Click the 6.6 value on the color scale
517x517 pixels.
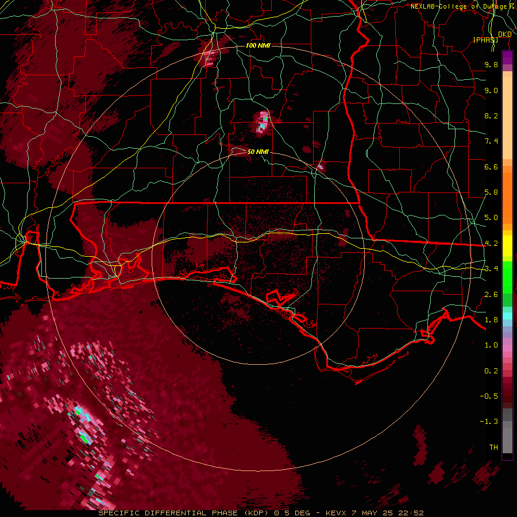[x=491, y=167]
